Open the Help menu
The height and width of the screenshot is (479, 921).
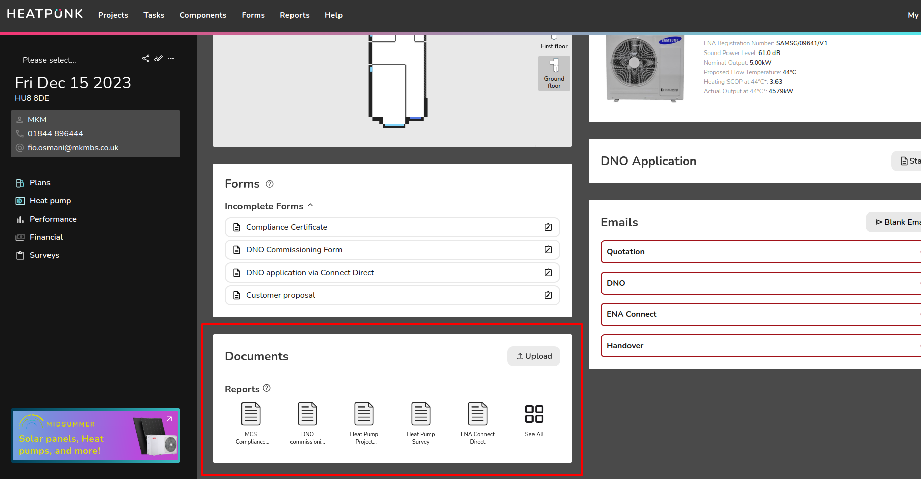click(x=333, y=15)
